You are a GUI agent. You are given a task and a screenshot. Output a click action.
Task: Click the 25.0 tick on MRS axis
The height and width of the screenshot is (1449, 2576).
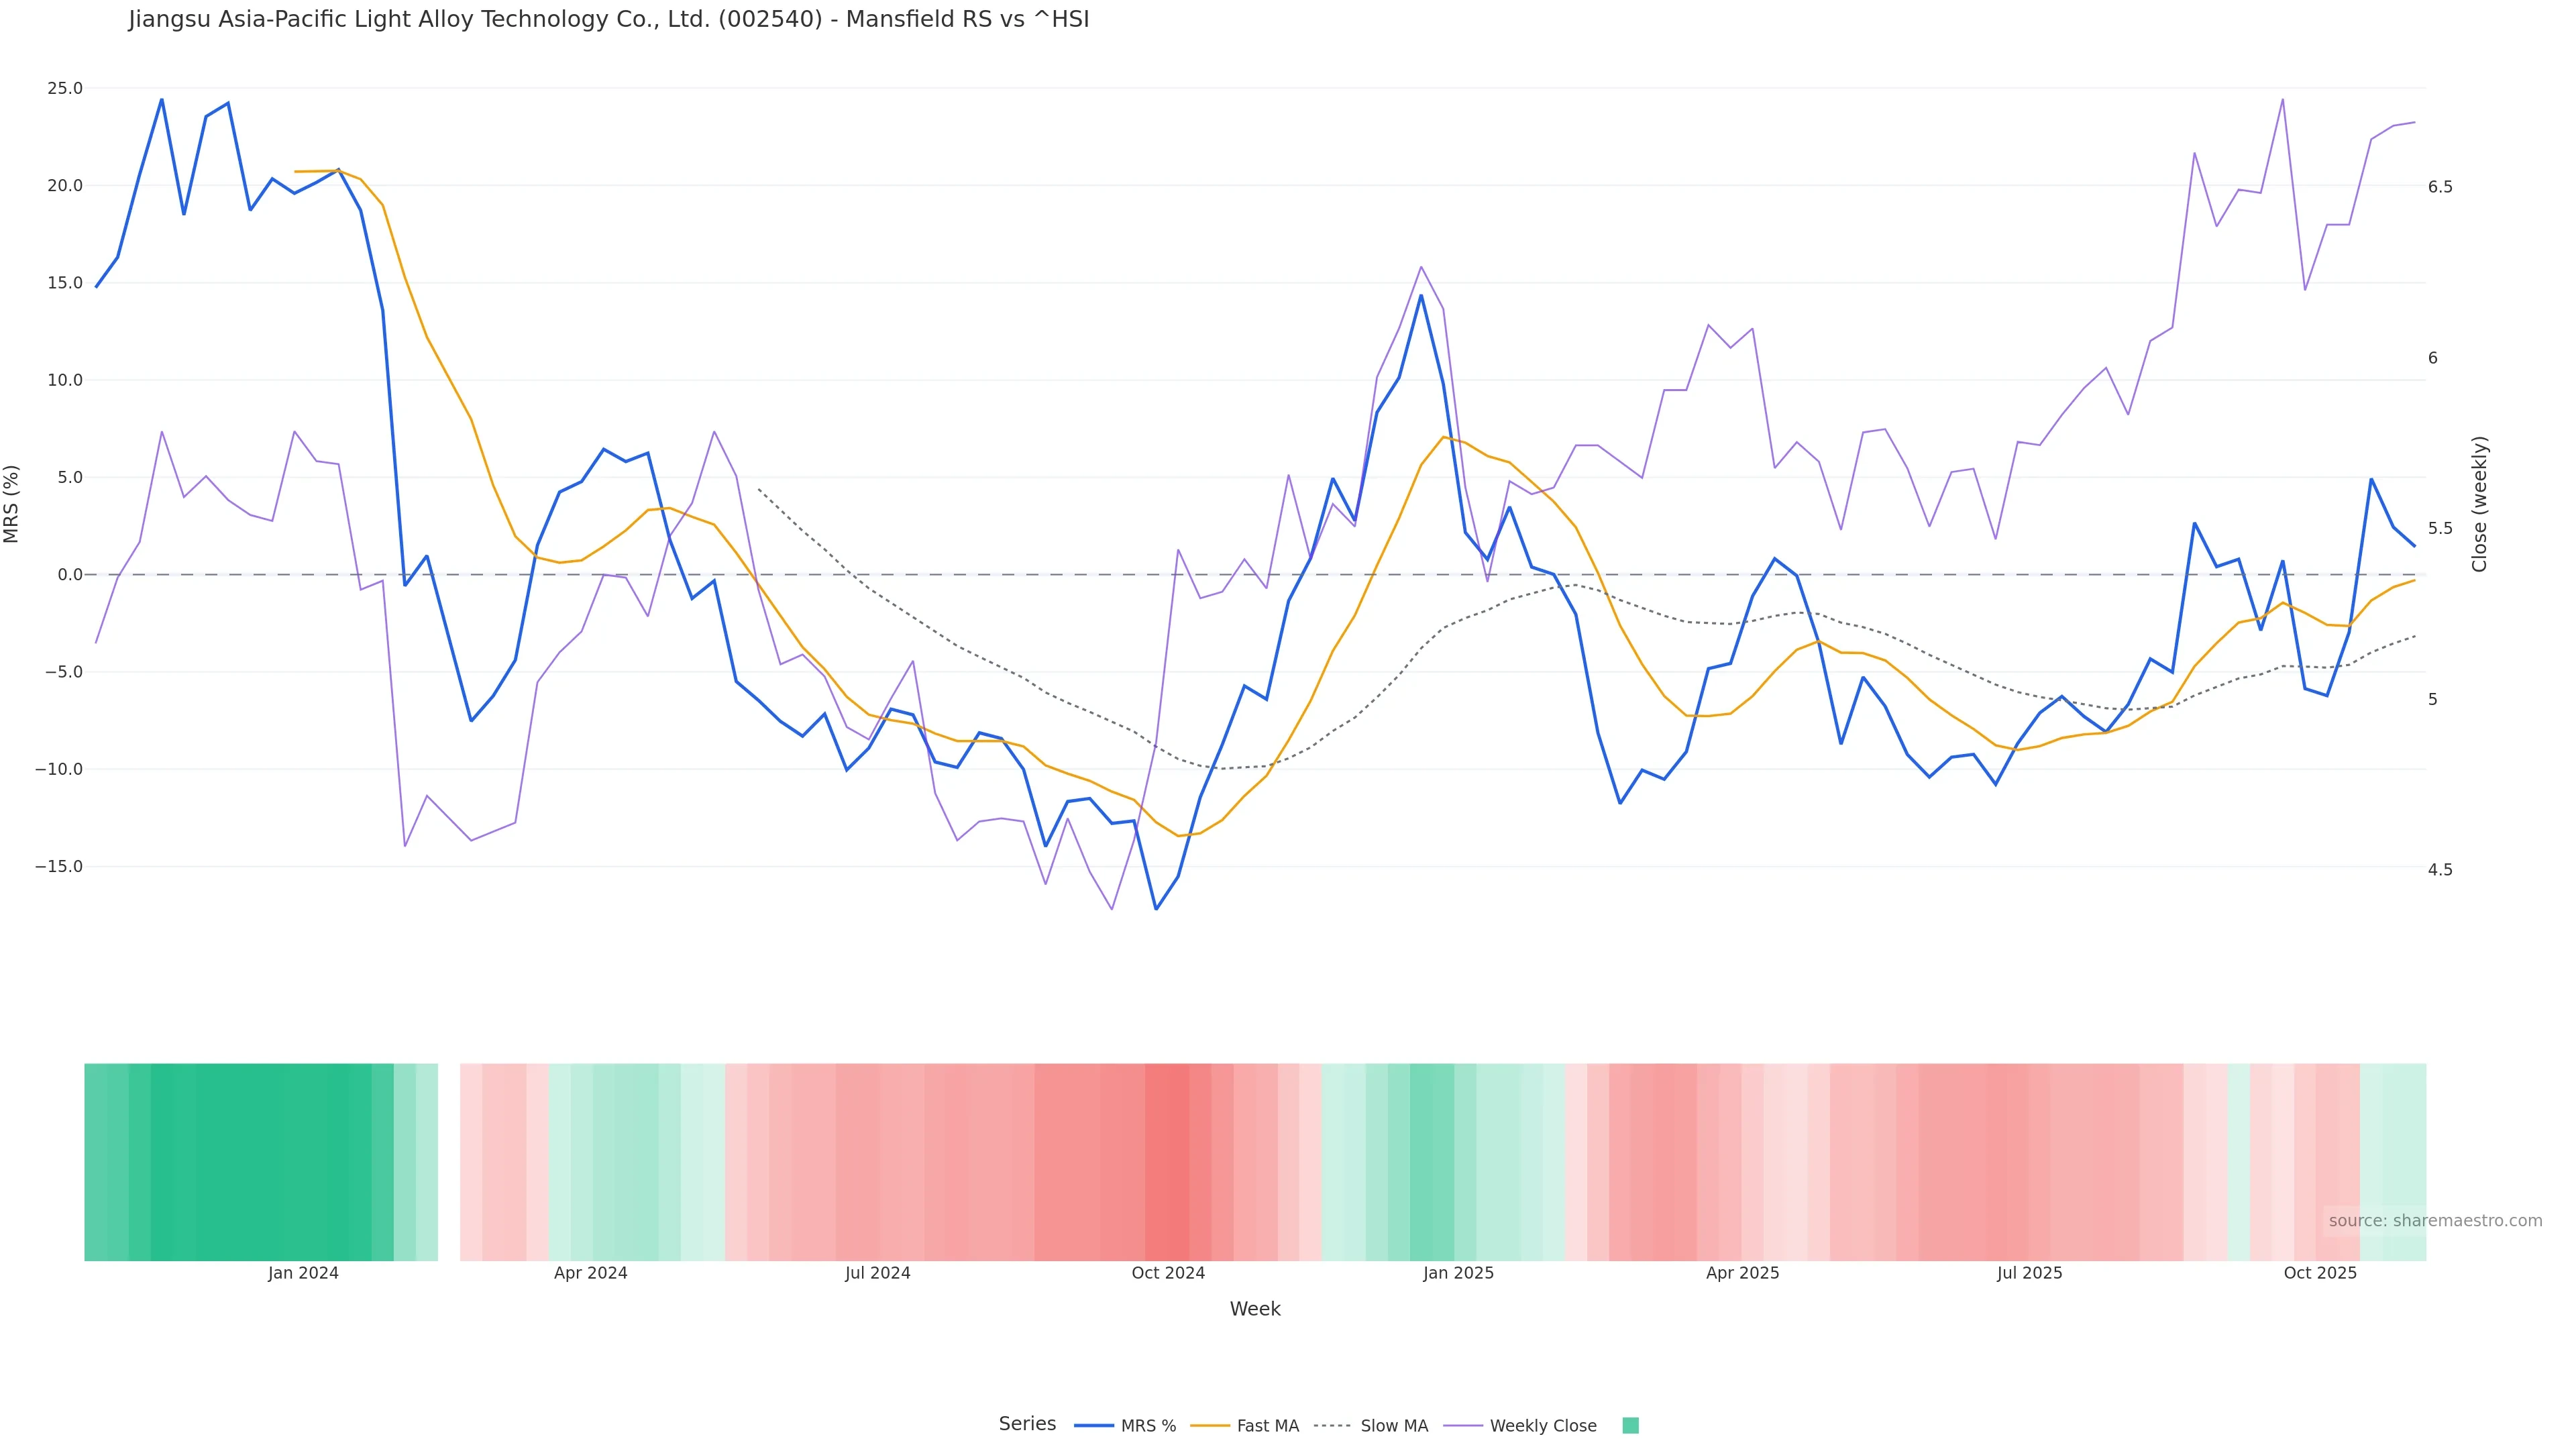pyautogui.click(x=65, y=89)
